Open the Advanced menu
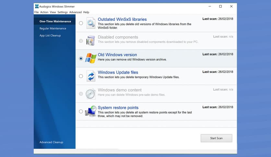The image size is (271, 157). tap(75, 12)
